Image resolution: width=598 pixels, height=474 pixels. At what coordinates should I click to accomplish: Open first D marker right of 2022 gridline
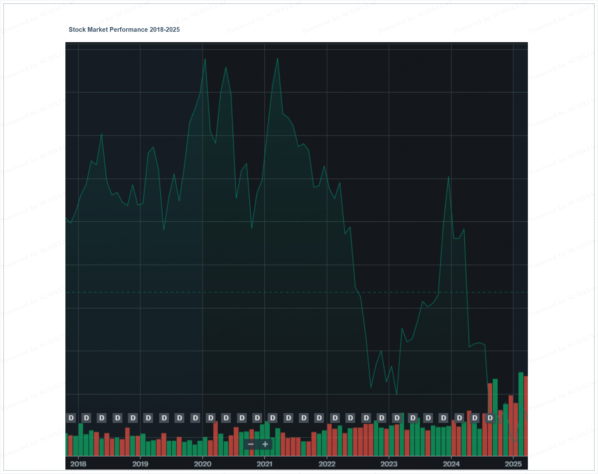point(335,418)
